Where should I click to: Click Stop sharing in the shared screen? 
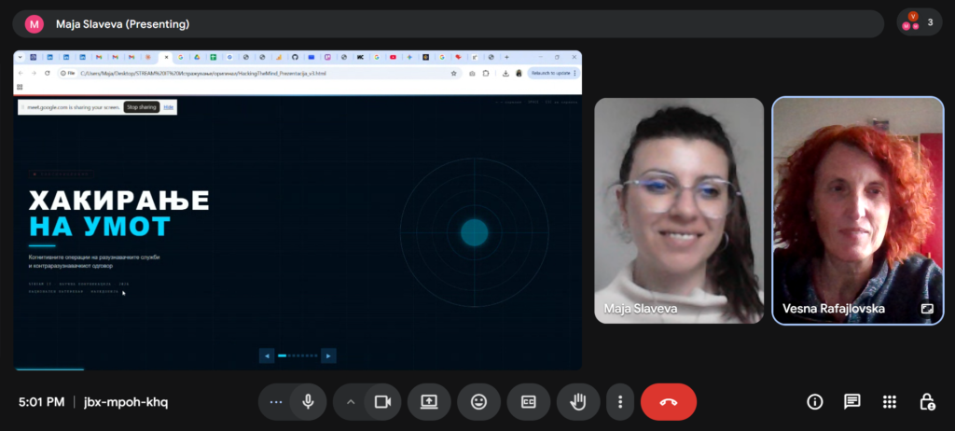[x=142, y=107]
